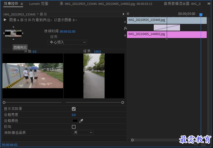Click the fx track label icon
This screenshot has height=148, width=213.
click(125, 28)
